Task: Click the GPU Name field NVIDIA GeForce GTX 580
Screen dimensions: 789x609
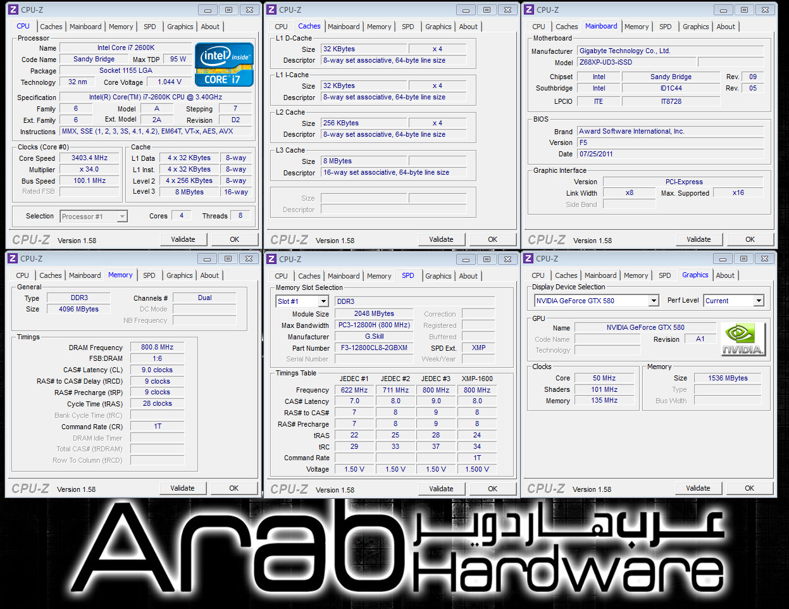Action: click(x=645, y=327)
